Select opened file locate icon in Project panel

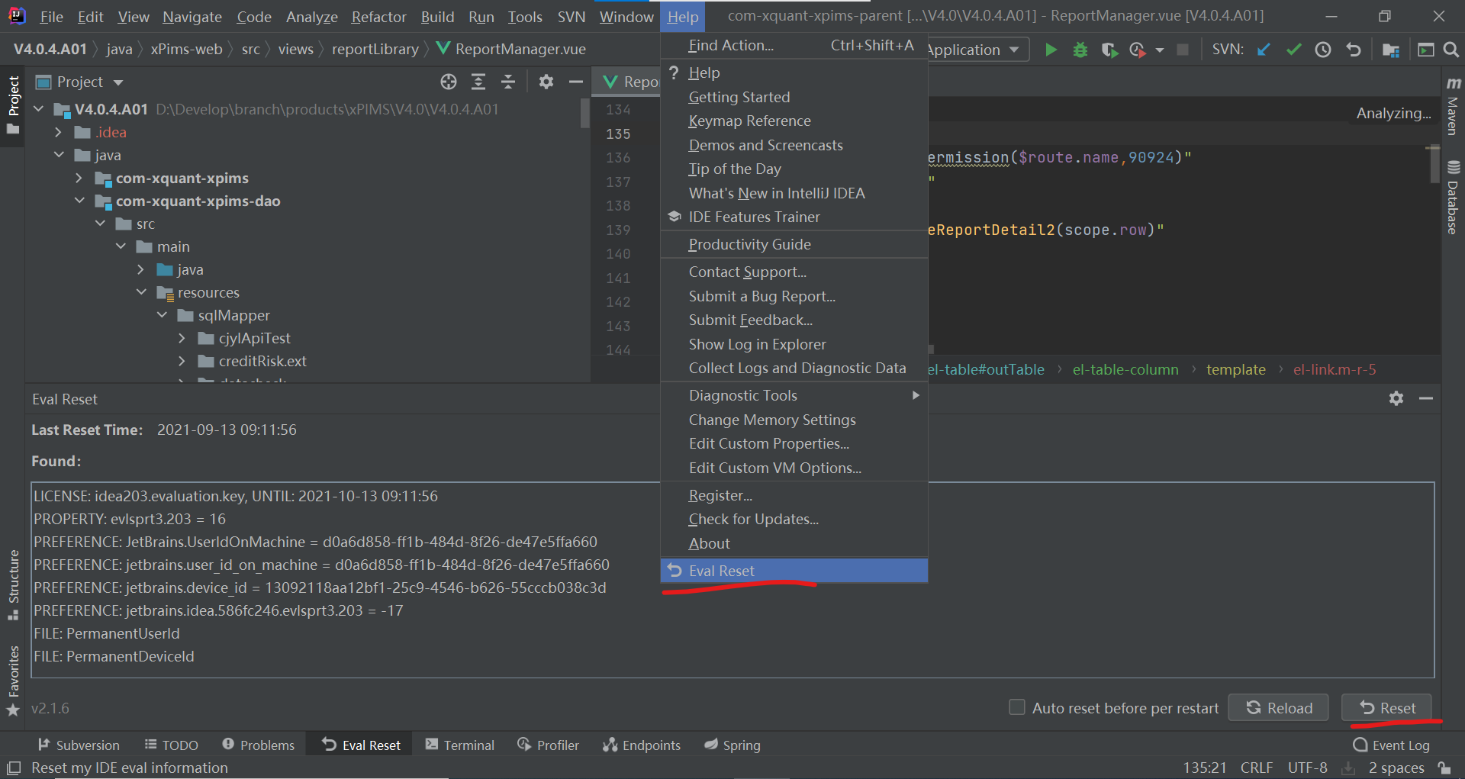click(x=449, y=82)
